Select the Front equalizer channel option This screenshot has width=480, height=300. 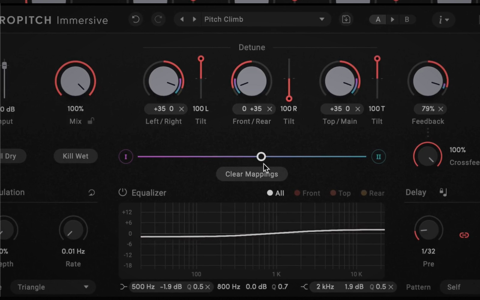pyautogui.click(x=307, y=193)
